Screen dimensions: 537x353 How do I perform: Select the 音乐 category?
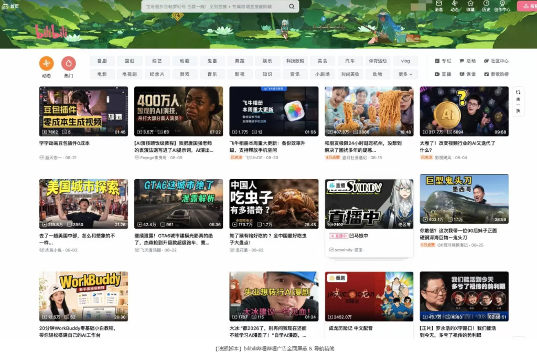click(x=212, y=74)
